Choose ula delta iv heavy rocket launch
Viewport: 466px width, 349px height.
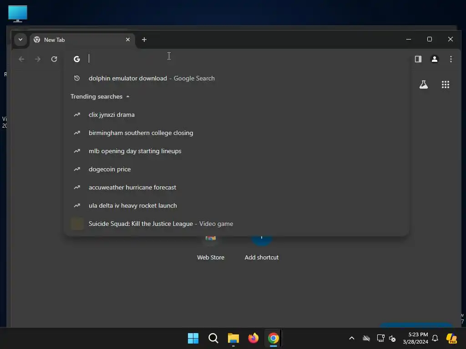236,205
